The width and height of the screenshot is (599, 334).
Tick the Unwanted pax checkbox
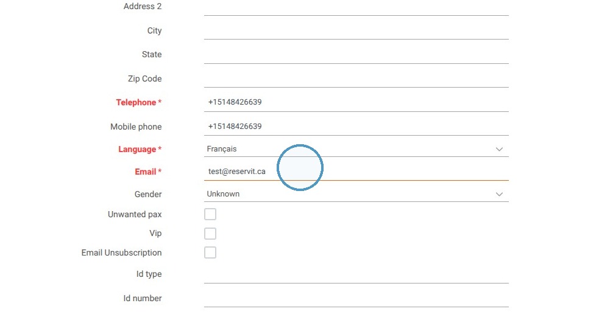tap(210, 214)
